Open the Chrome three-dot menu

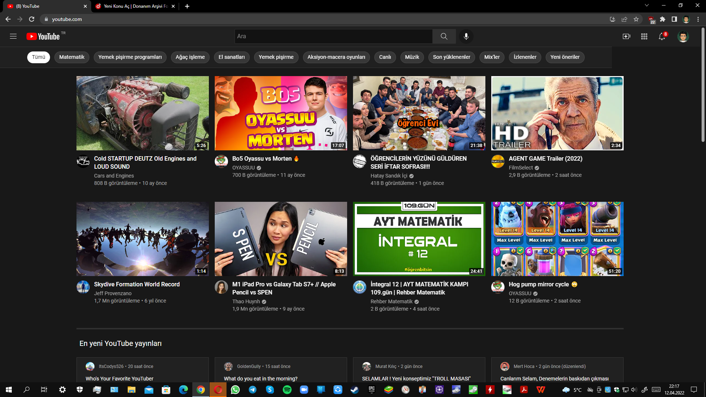coord(698,19)
